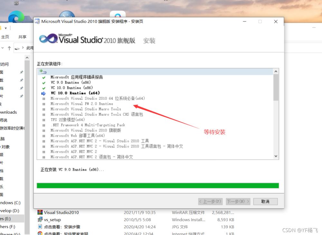Image resolution: width=322 pixels, height=235 pixels.
Task: Open the Quick Access toolbar dropdown in Explorer
Action: pos(6,28)
